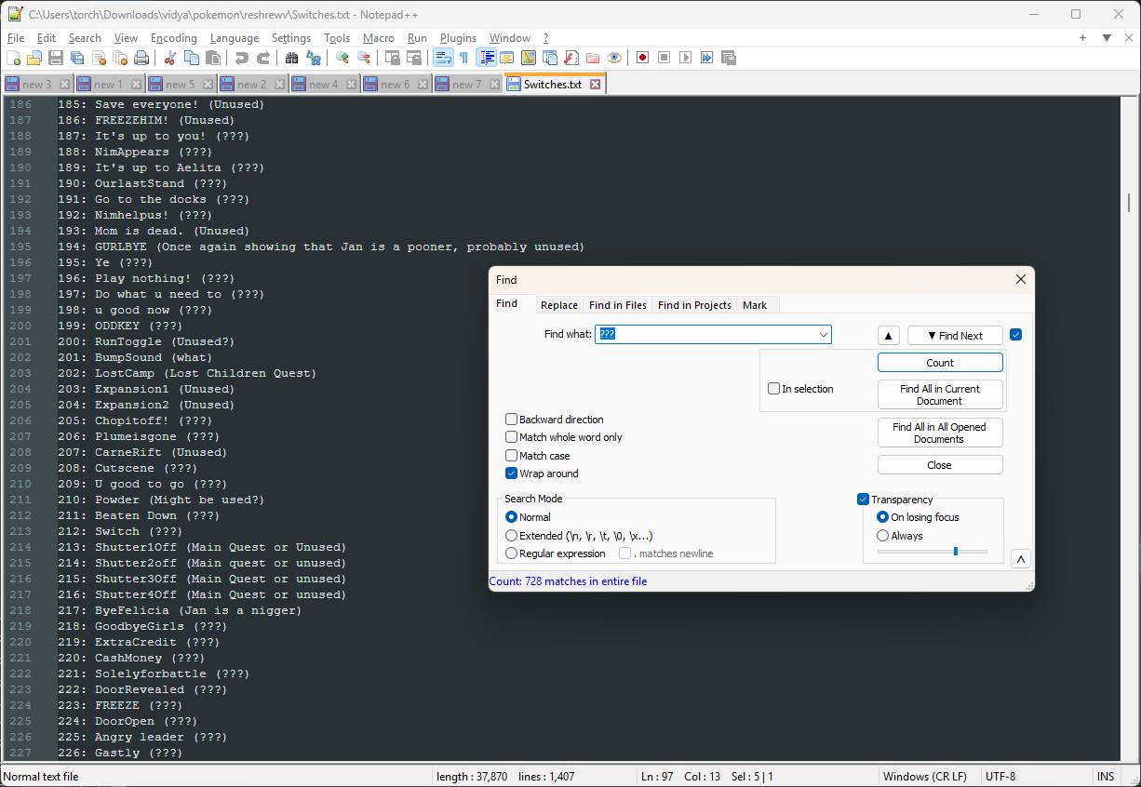Open the Encoding menu
Image resolution: width=1141 pixels, height=787 pixels.
point(174,38)
